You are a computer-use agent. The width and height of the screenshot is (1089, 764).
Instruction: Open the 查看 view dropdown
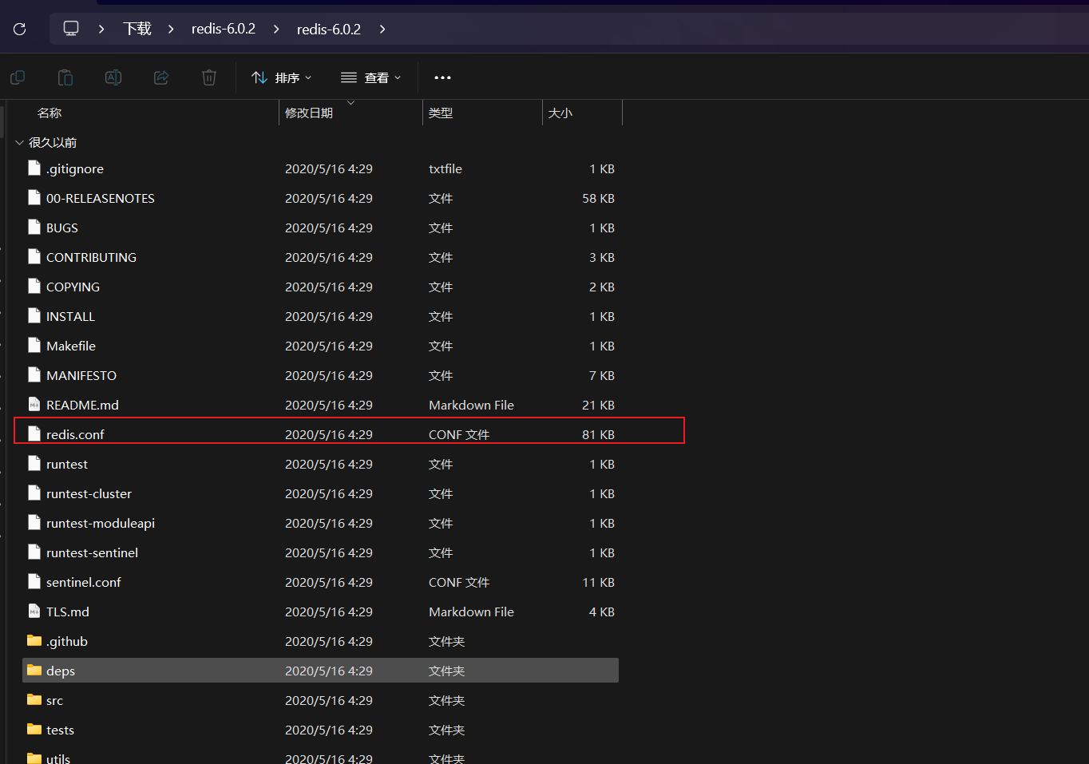[371, 77]
